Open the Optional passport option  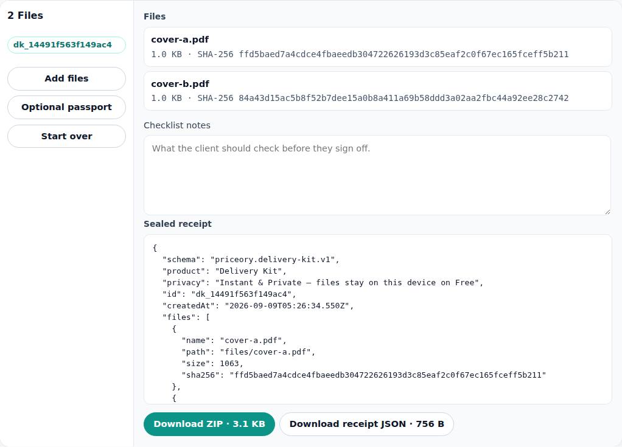click(x=67, y=107)
